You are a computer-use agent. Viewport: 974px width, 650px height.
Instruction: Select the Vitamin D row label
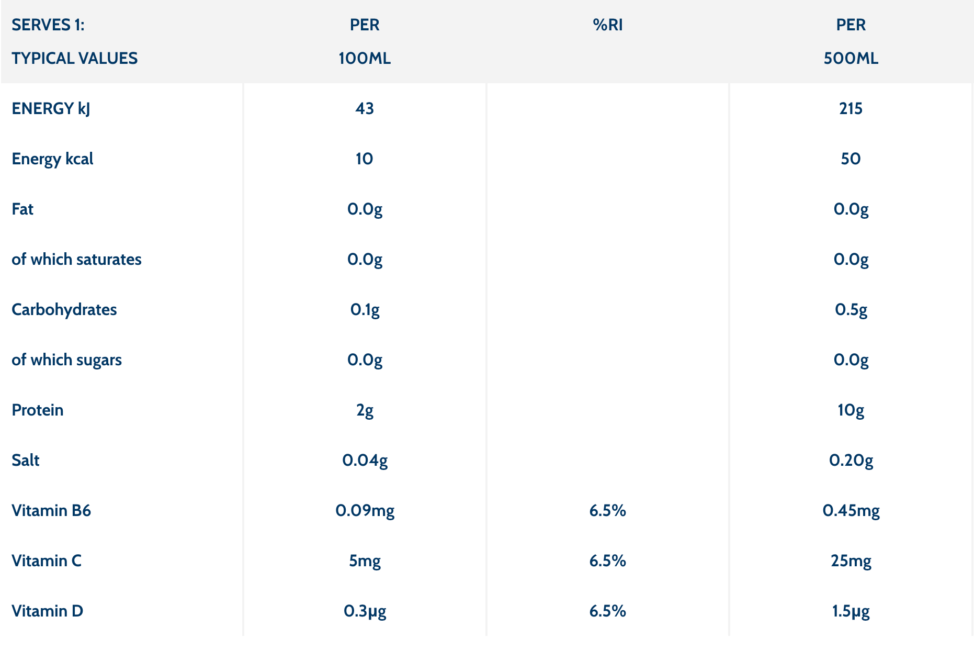48,611
